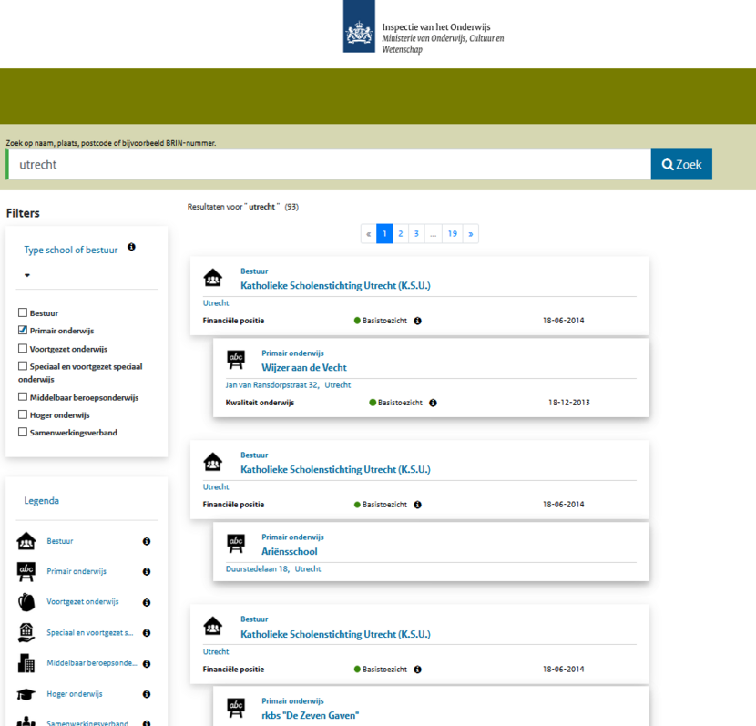Select page 1 in the pagination

(384, 234)
